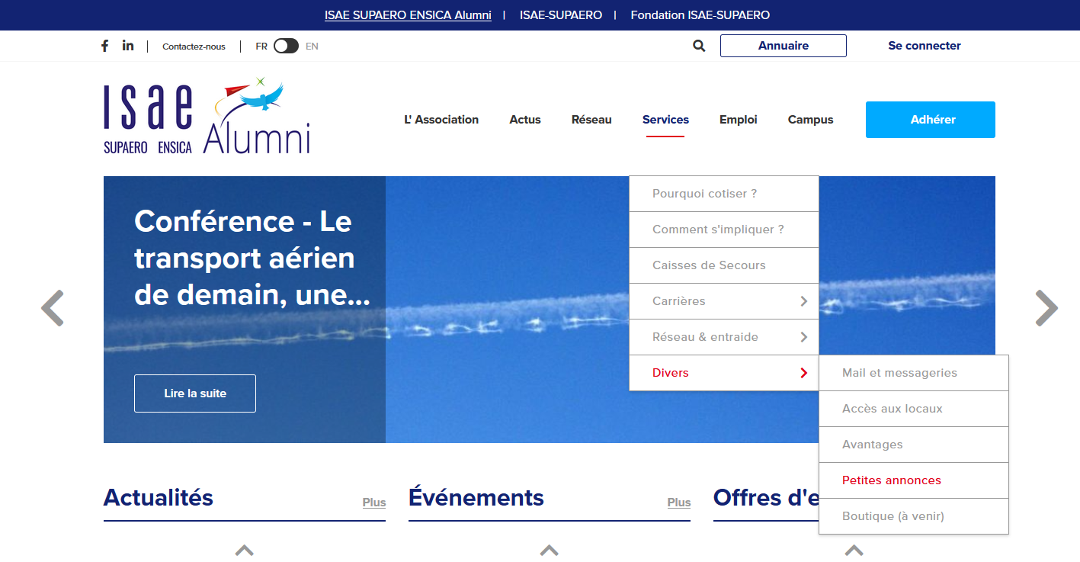The image size is (1080, 562).
Task: Go to next slide arrow
Action: pos(1046,308)
